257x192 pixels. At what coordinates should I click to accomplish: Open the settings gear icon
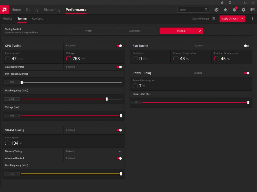[x=243, y=10]
